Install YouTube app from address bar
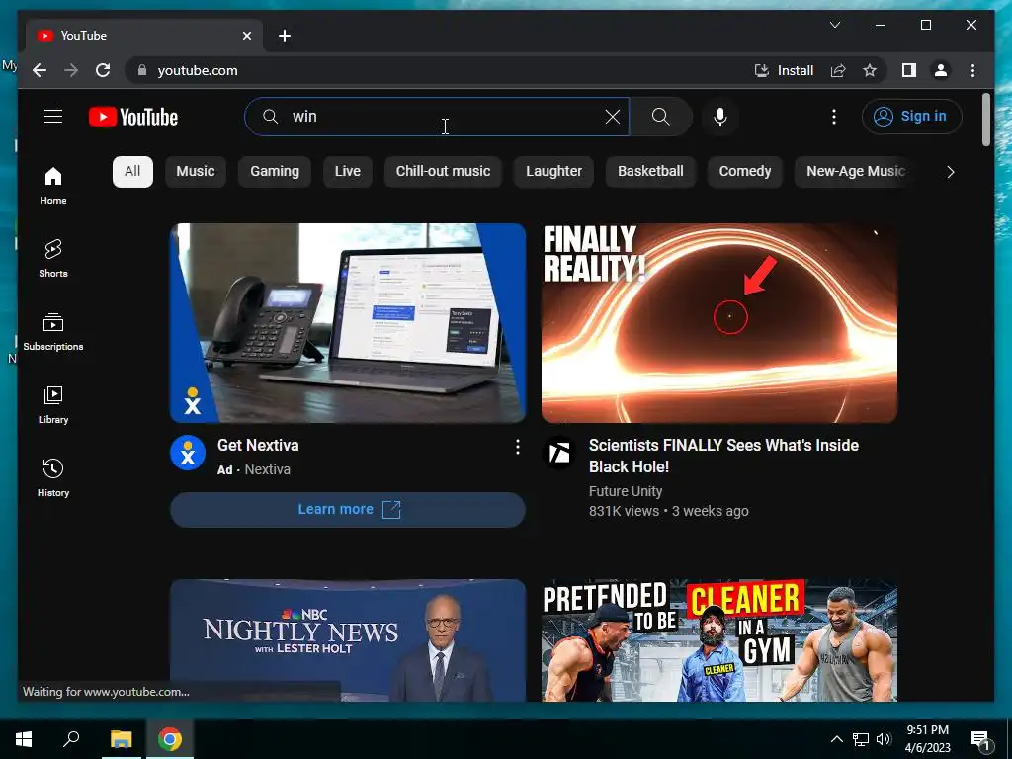 click(x=784, y=70)
